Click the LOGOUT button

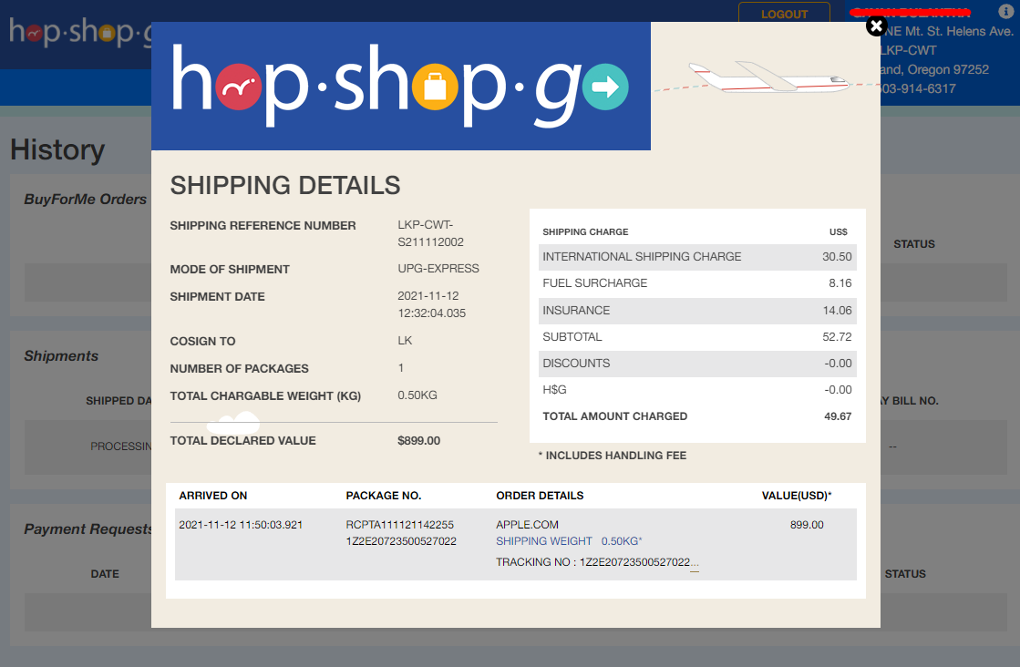click(784, 14)
